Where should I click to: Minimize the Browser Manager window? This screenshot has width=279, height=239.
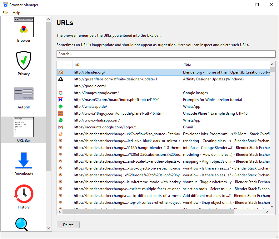tap(243, 5)
